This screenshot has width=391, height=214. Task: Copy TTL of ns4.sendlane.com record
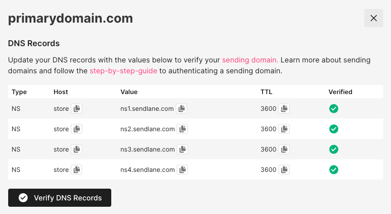(x=284, y=170)
